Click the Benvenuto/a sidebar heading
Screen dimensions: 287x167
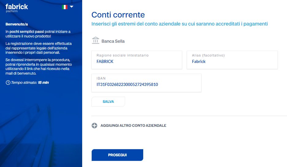point(17,24)
